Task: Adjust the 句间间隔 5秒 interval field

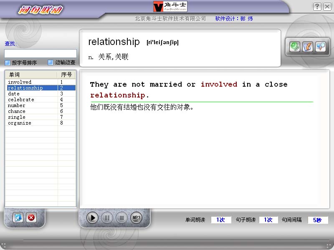Action: click(317, 220)
